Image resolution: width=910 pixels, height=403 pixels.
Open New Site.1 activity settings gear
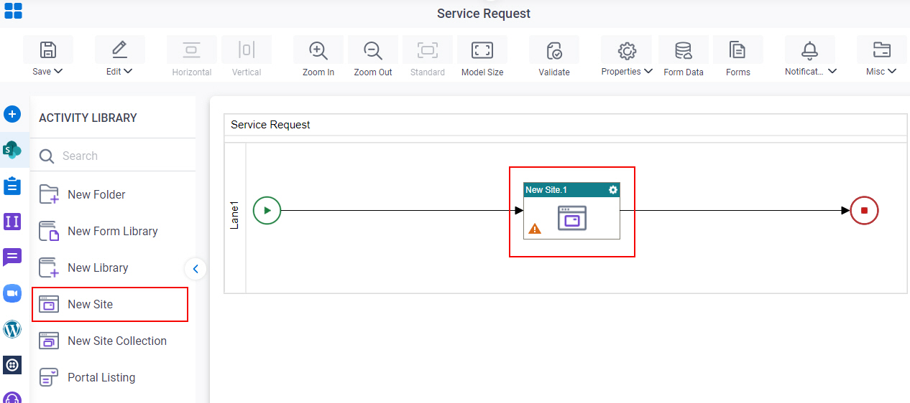[613, 190]
